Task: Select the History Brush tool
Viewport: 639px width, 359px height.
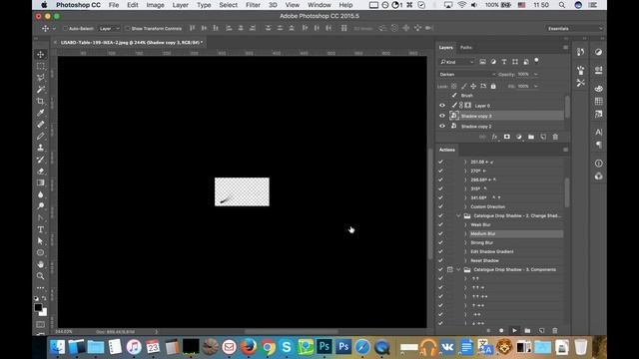Action: (x=40, y=160)
